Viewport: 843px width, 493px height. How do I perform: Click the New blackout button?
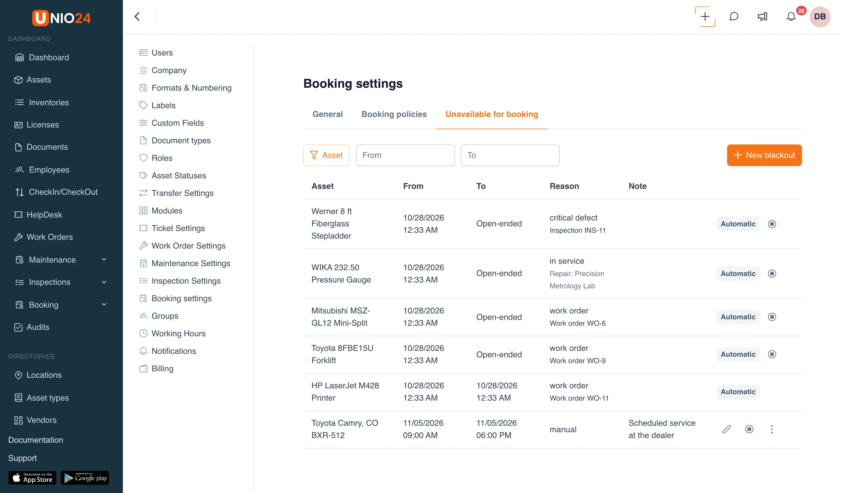click(764, 155)
